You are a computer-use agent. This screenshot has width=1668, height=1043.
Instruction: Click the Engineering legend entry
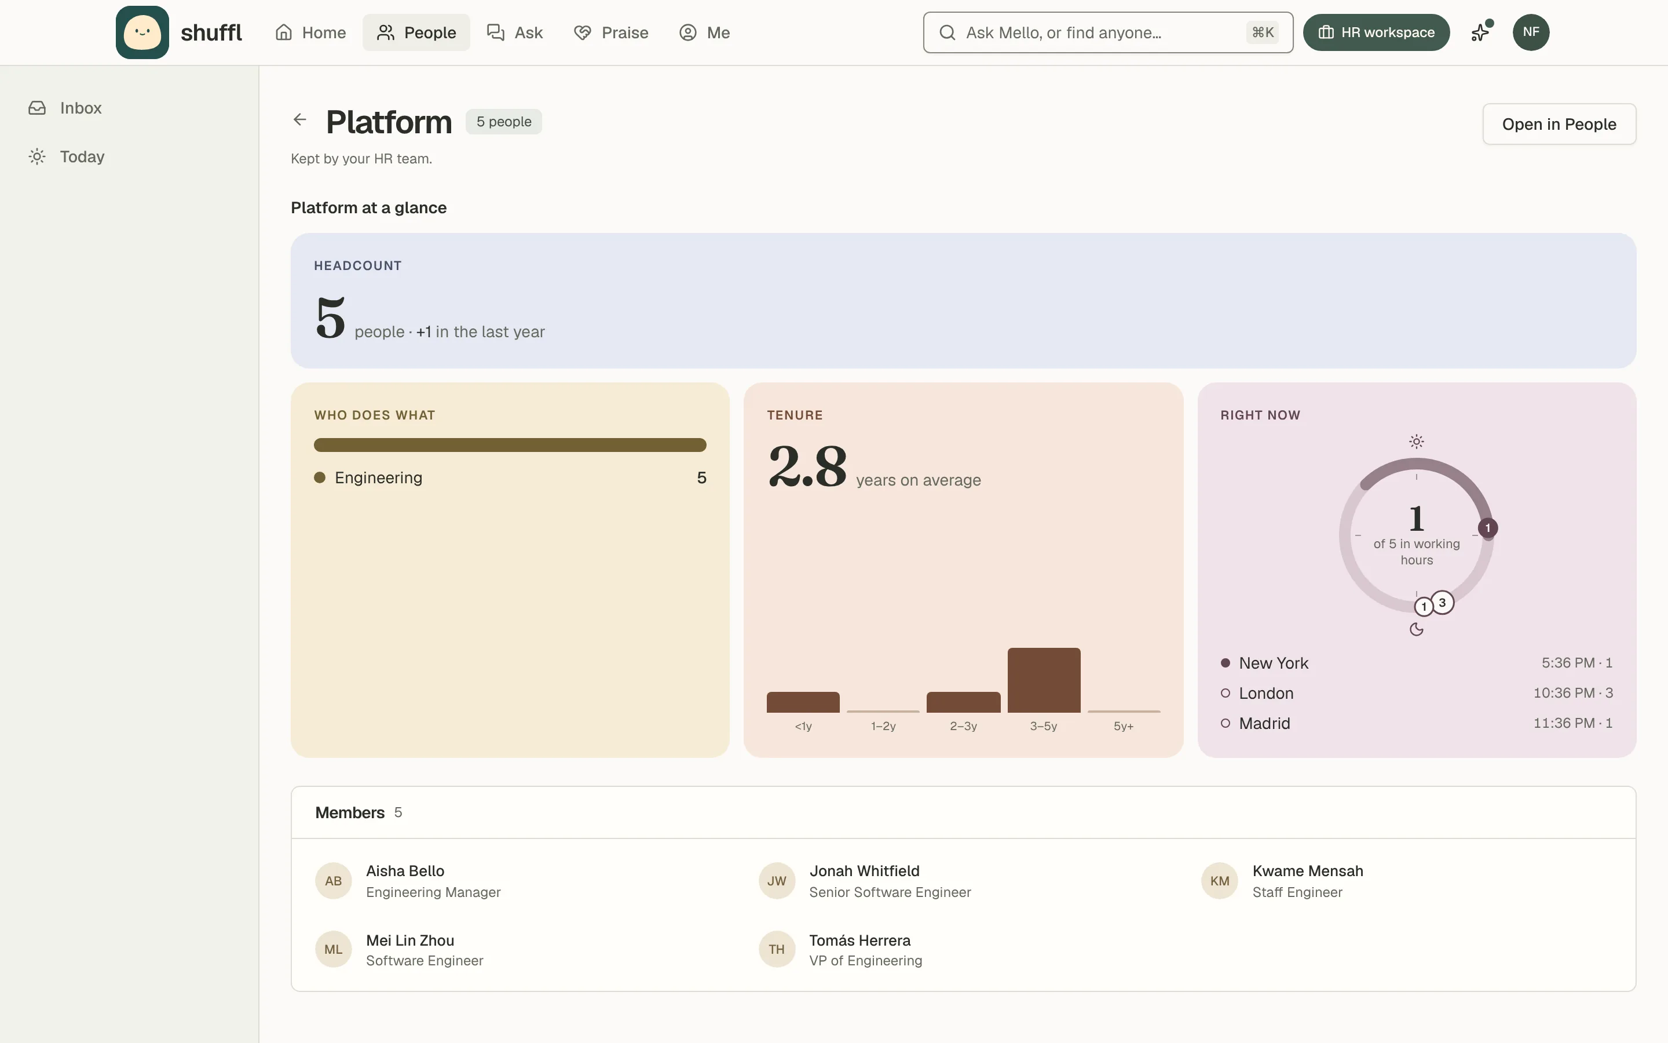point(510,477)
